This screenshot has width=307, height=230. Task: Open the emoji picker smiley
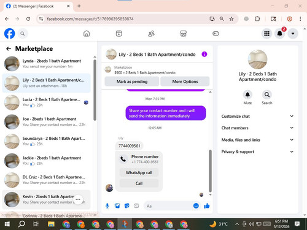196,205
